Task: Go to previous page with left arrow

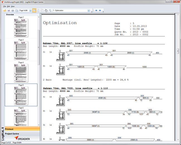Action: pos(96,10)
